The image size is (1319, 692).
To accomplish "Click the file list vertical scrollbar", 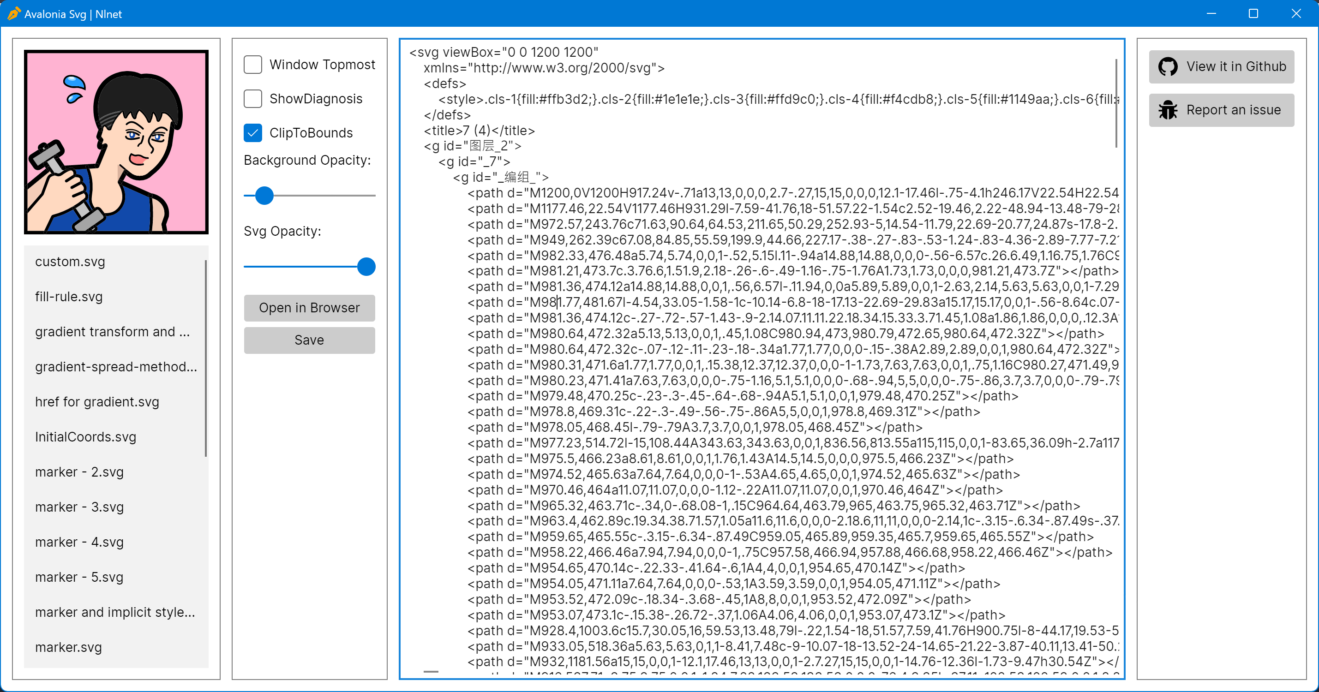I will (x=206, y=358).
